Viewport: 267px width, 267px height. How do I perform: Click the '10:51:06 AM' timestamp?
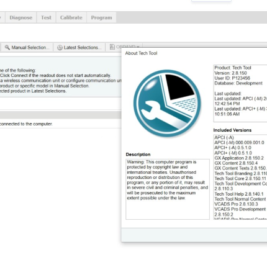coord(227,114)
